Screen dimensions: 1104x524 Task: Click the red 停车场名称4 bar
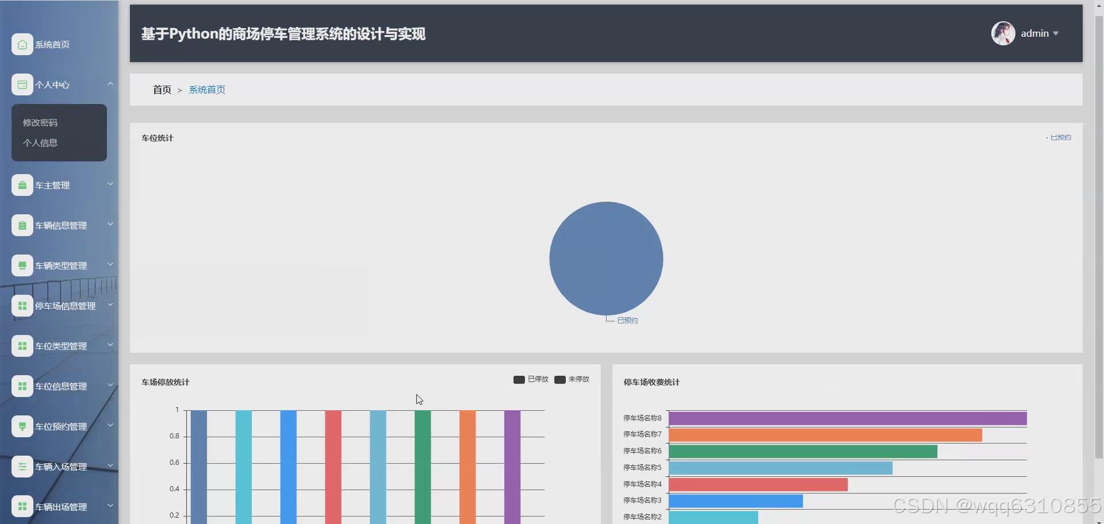(758, 484)
